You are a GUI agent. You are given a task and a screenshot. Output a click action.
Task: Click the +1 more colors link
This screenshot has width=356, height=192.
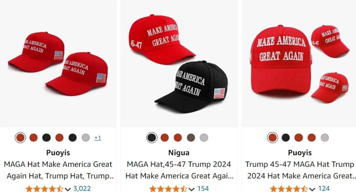[98, 138]
